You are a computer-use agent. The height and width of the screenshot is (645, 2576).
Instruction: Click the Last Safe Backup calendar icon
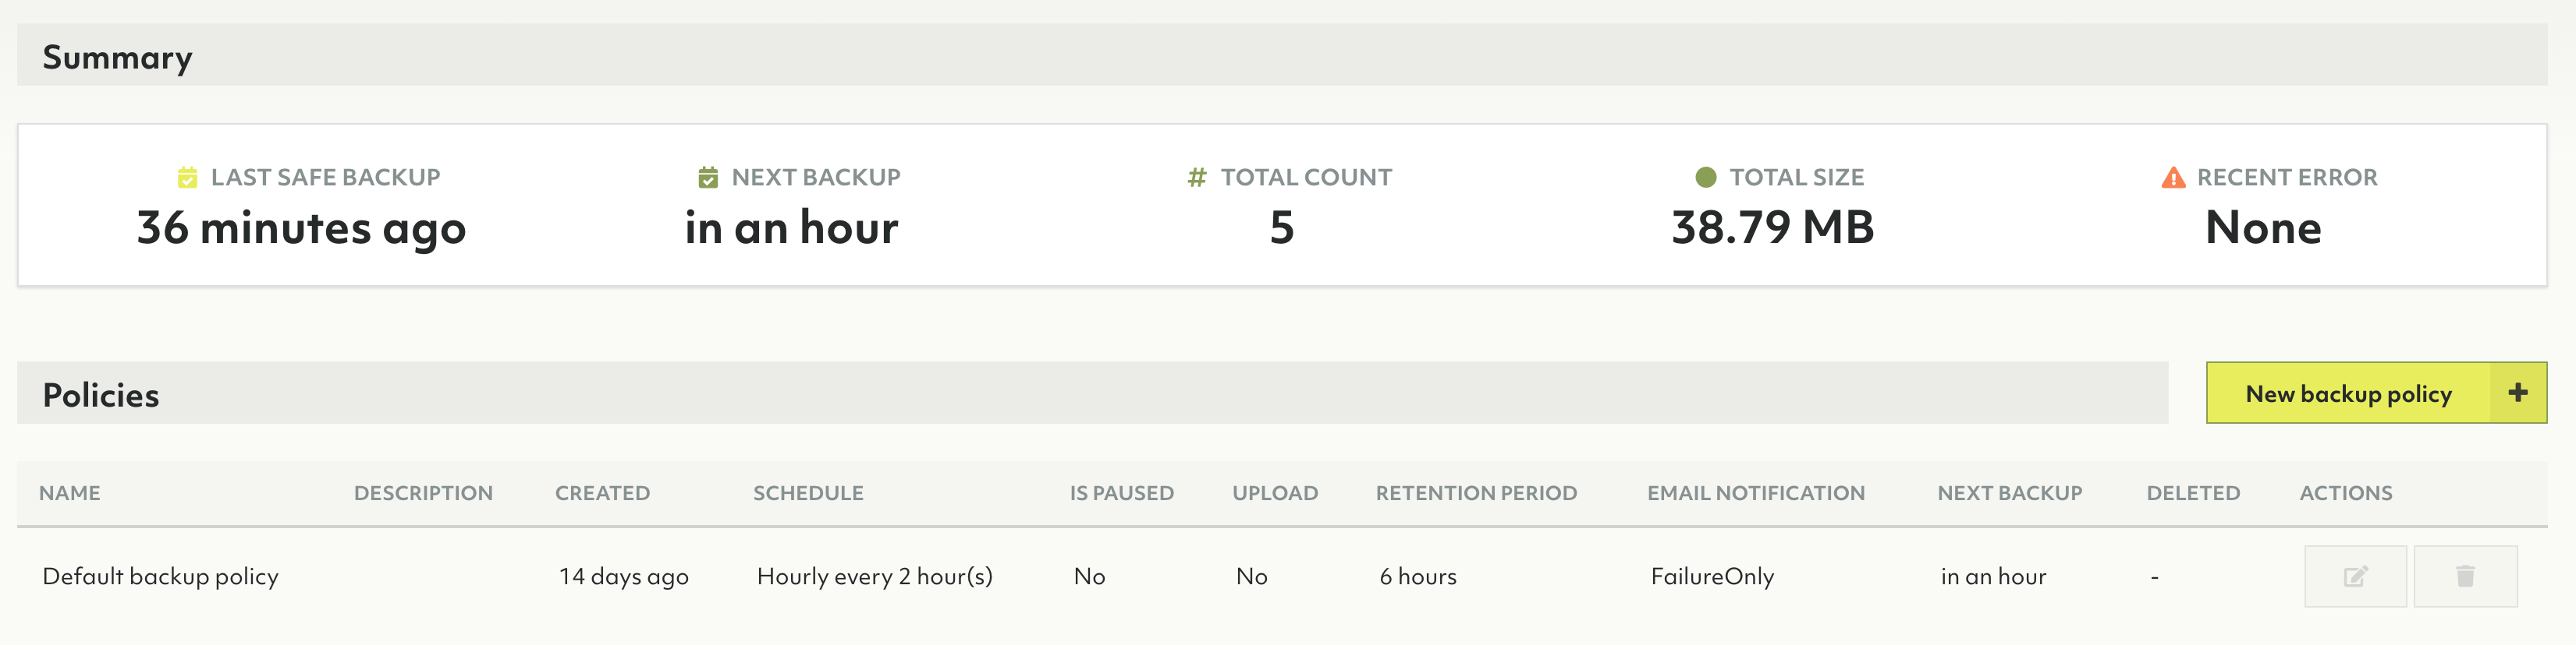click(187, 178)
